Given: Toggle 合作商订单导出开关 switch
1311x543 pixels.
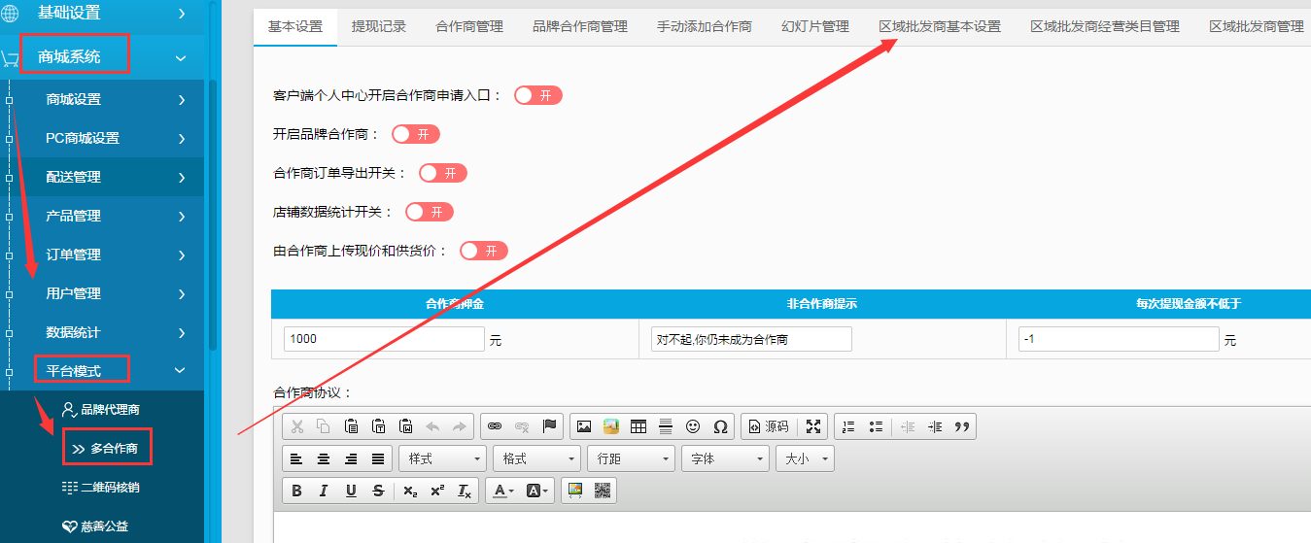Looking at the screenshot, I should [x=443, y=173].
